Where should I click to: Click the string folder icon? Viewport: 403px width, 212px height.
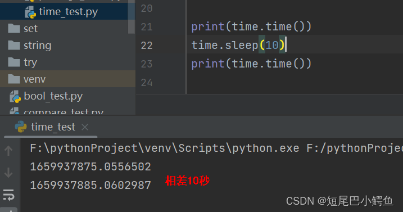click(x=14, y=46)
